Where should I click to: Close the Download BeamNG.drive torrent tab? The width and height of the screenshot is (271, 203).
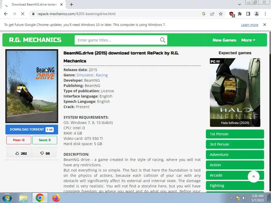[x=61, y=4]
